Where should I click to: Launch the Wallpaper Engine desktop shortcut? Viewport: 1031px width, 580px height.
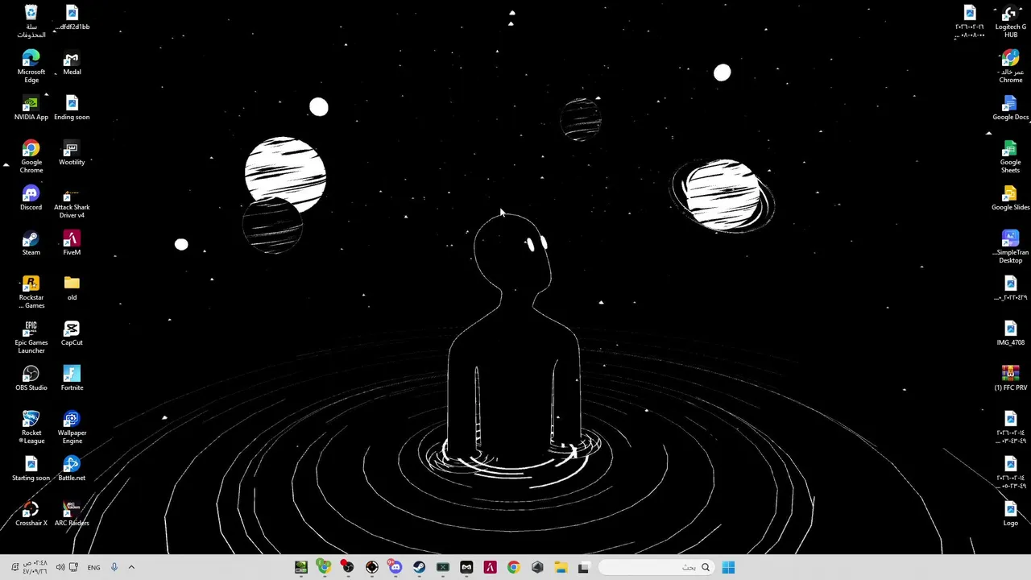pos(72,428)
